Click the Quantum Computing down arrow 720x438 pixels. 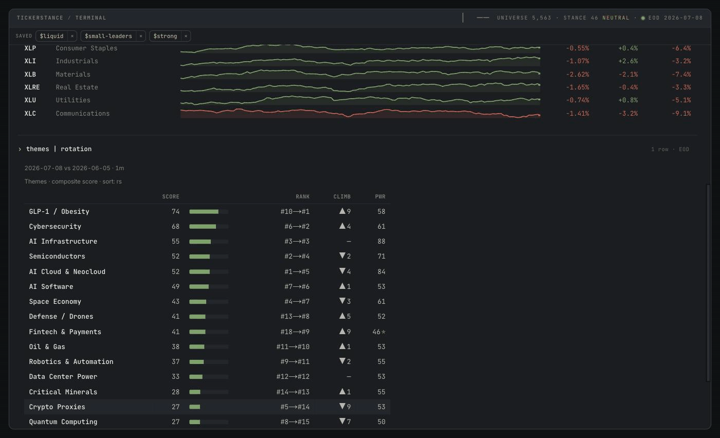342,422
